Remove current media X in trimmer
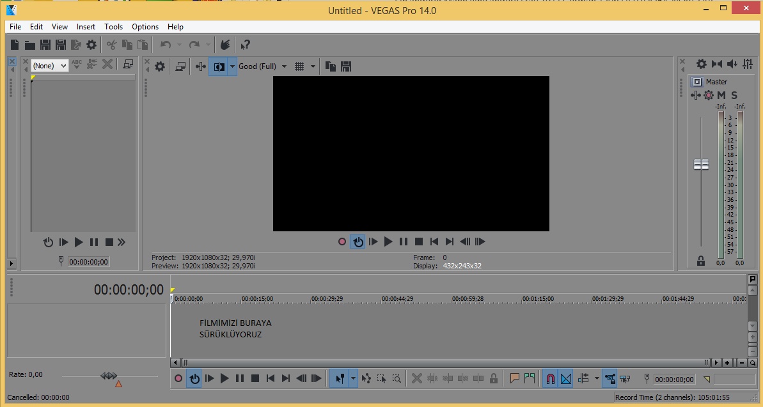This screenshot has width=763, height=407. click(107, 64)
